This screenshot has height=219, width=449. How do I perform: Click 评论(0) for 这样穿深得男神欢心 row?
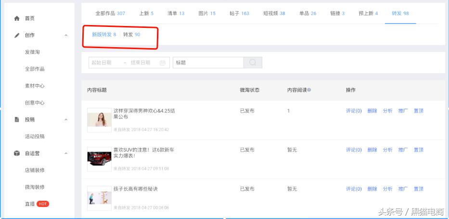(354, 111)
